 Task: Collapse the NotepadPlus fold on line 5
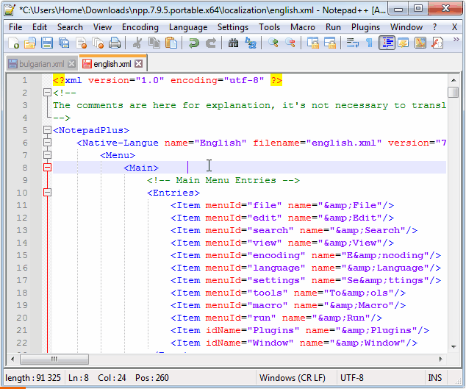coord(47,130)
